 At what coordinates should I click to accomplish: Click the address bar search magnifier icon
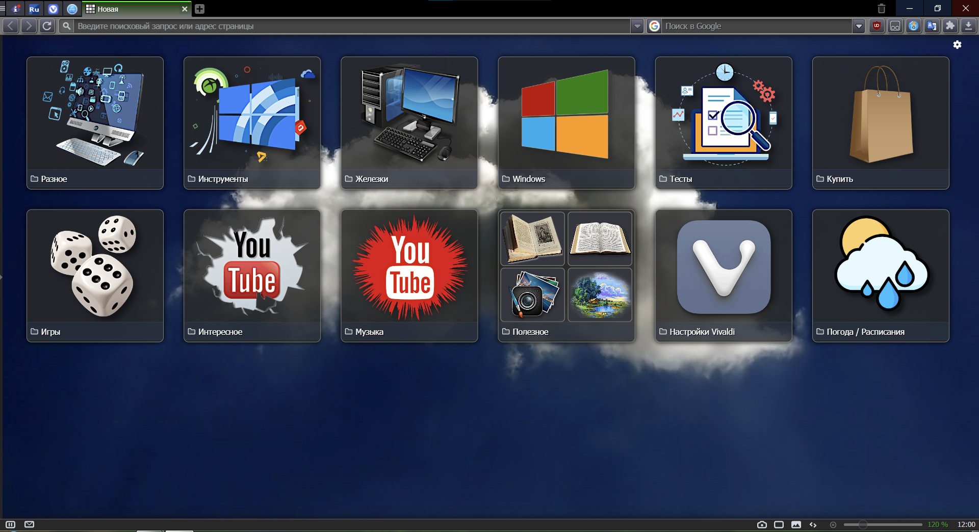tap(66, 26)
